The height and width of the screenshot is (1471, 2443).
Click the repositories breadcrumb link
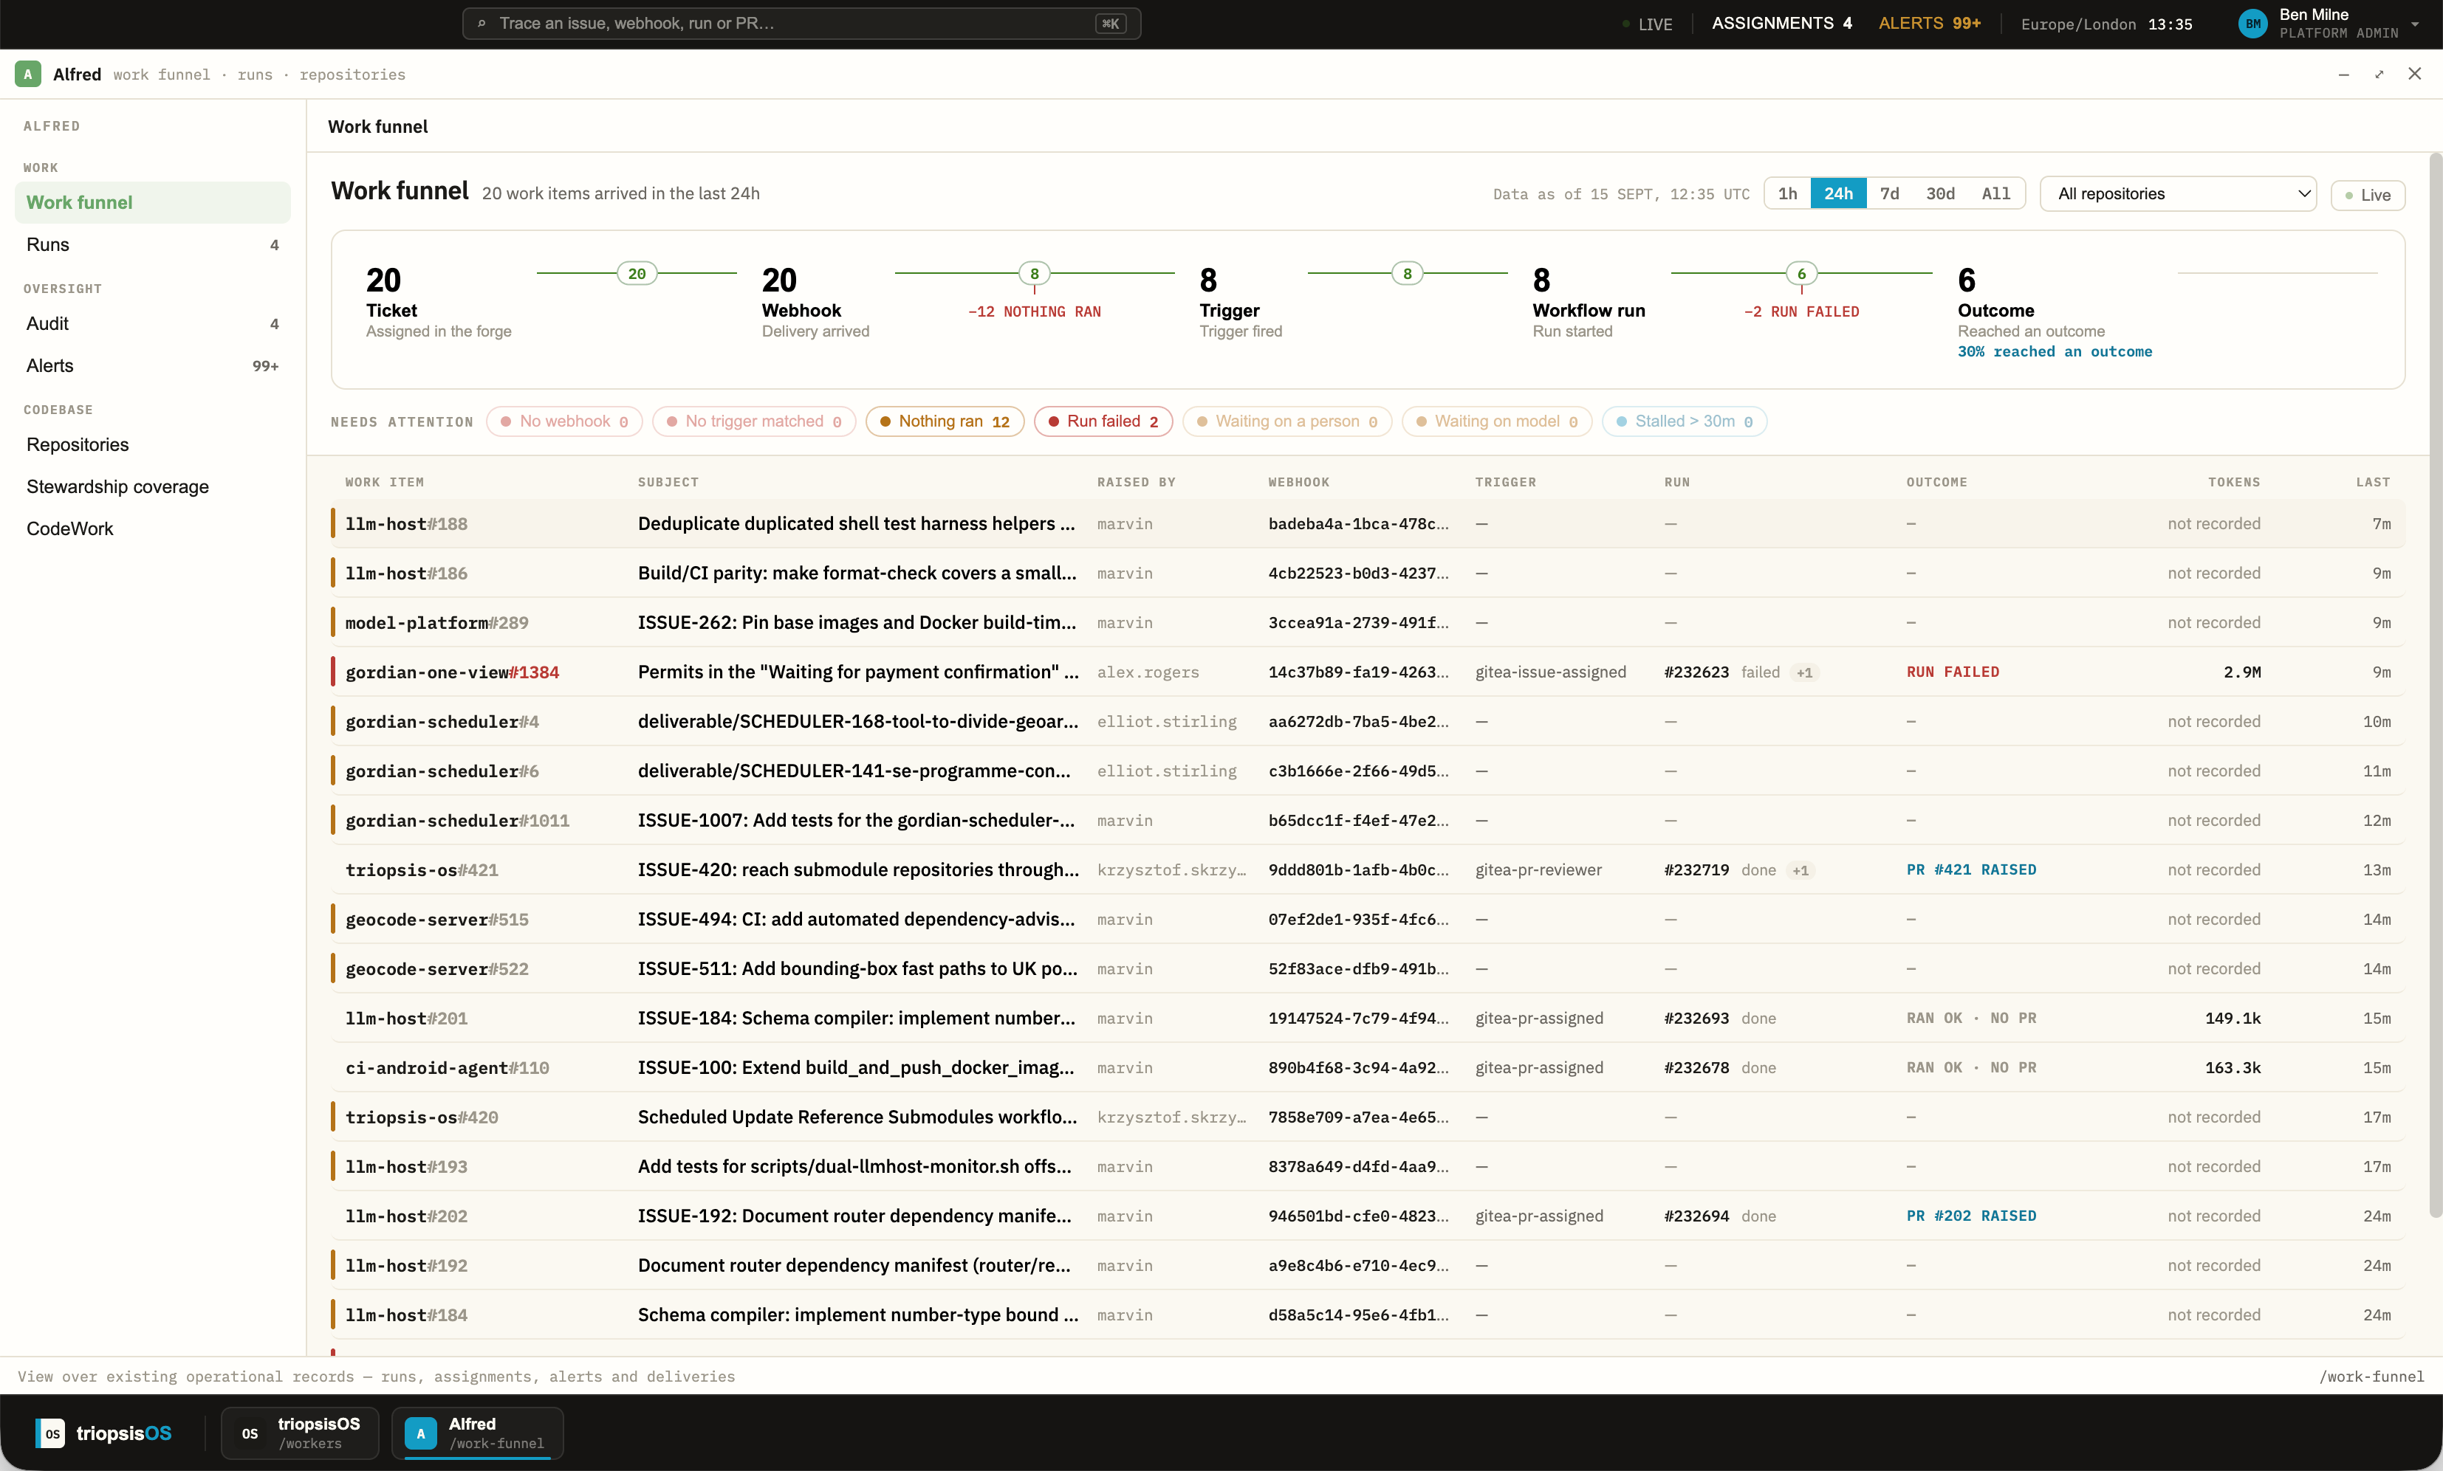pyautogui.click(x=352, y=75)
